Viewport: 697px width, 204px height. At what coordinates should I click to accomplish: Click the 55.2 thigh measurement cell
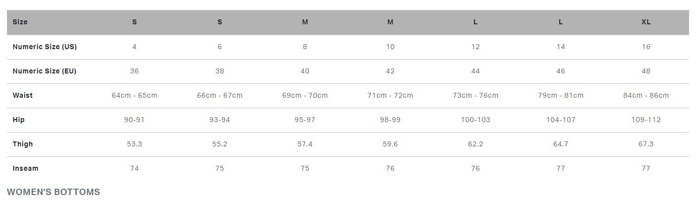(220, 144)
